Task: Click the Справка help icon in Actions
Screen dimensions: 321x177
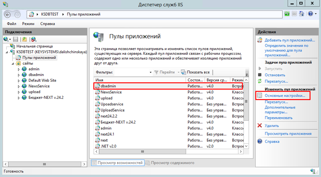Action: point(260,141)
